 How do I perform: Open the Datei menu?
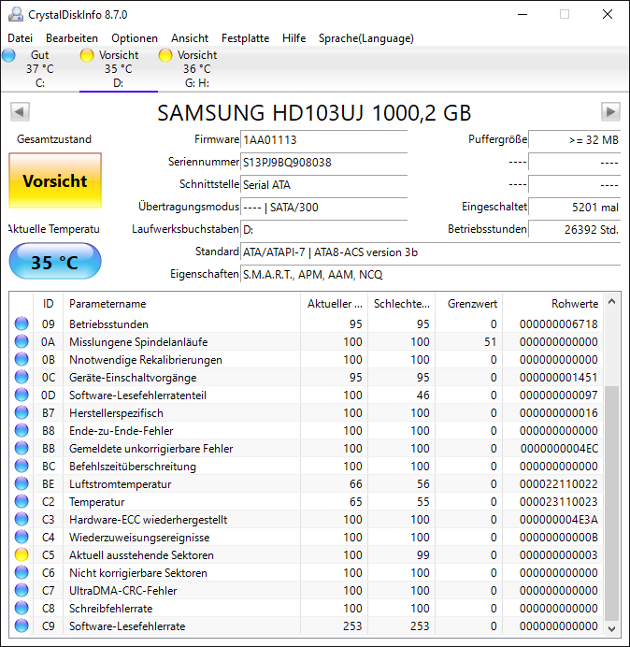point(20,38)
